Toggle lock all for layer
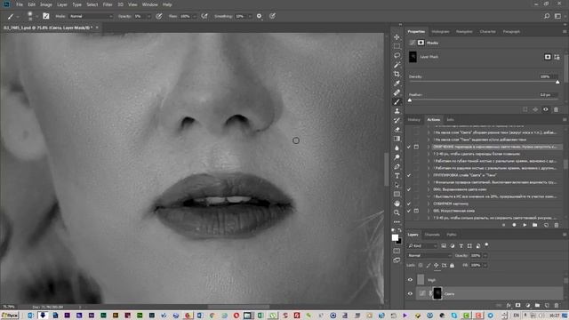The width and height of the screenshot is (569, 320). click(452, 266)
